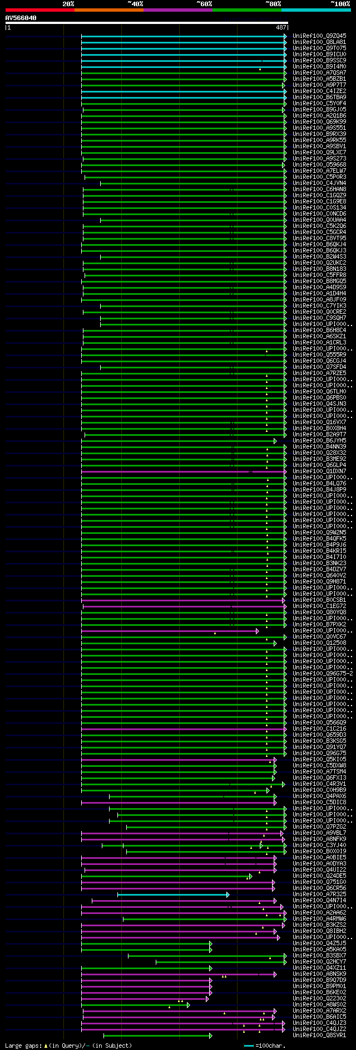Select label UniRef100_B3SBX7
This screenshot has height=1050, width=356.
pos(319,956)
